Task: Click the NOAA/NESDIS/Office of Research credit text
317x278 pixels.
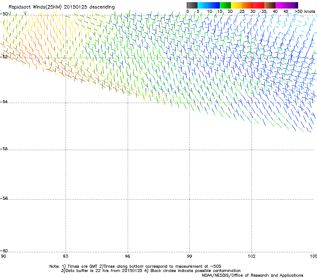Action: coord(252,275)
